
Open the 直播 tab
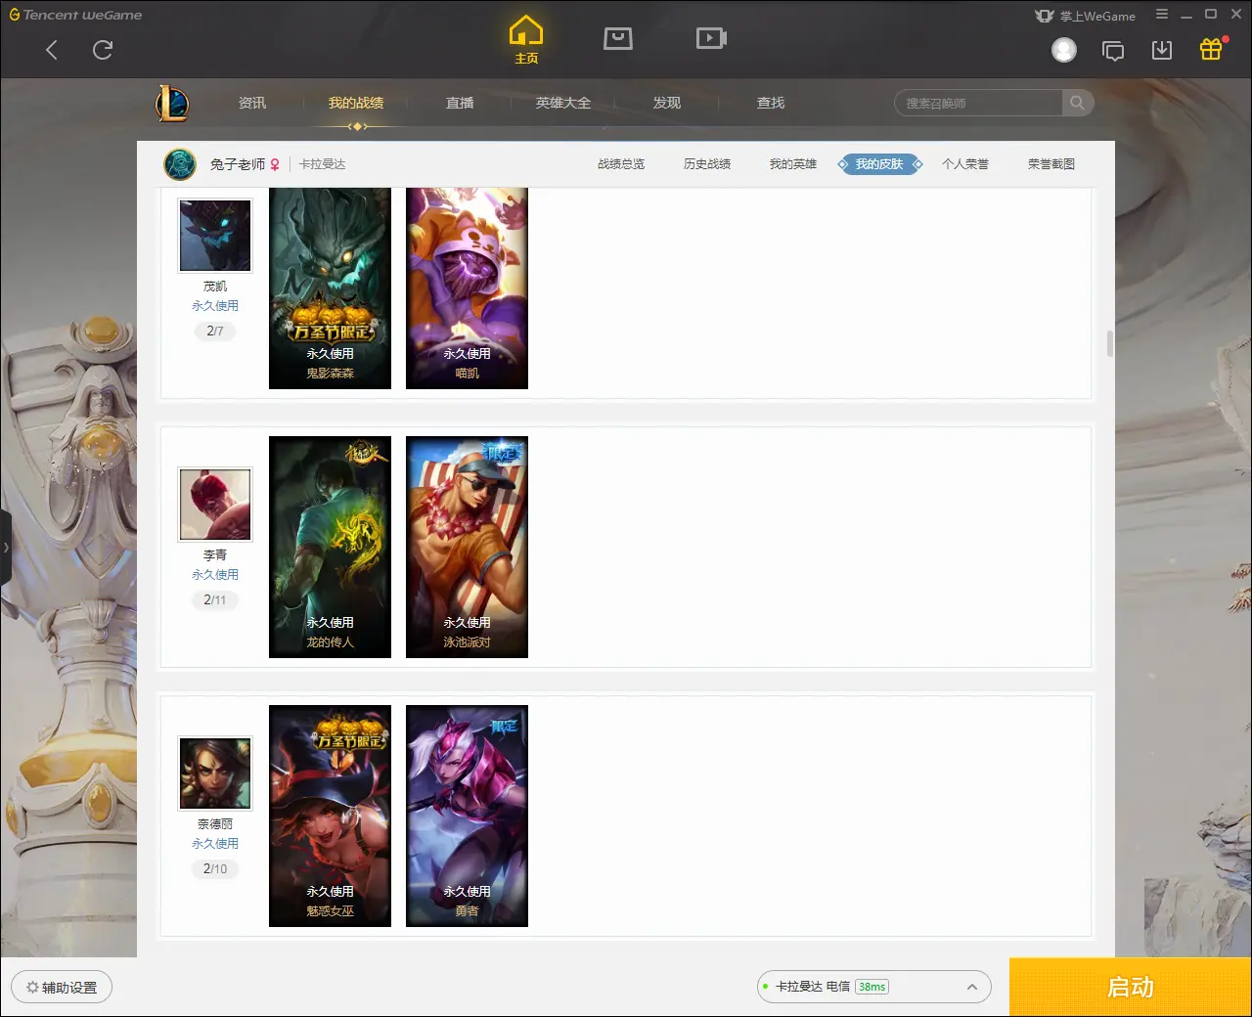coord(460,103)
